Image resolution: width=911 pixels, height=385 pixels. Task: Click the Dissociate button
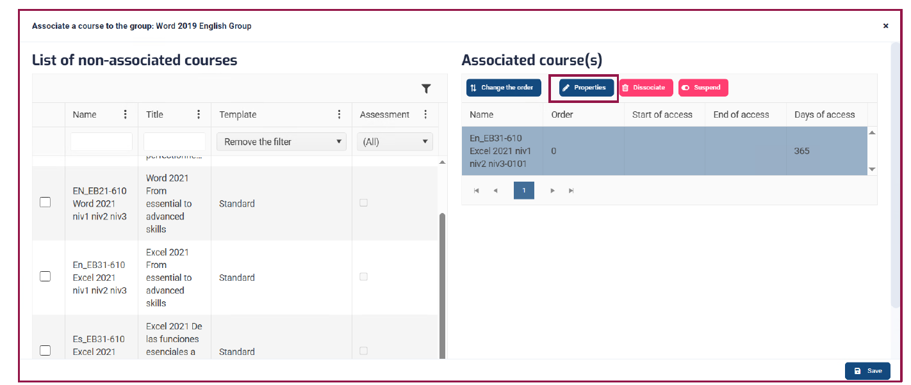[x=646, y=88]
